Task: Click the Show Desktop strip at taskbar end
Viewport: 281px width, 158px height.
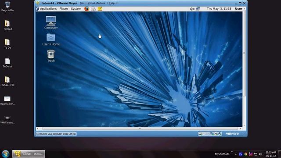Action: point(280,154)
